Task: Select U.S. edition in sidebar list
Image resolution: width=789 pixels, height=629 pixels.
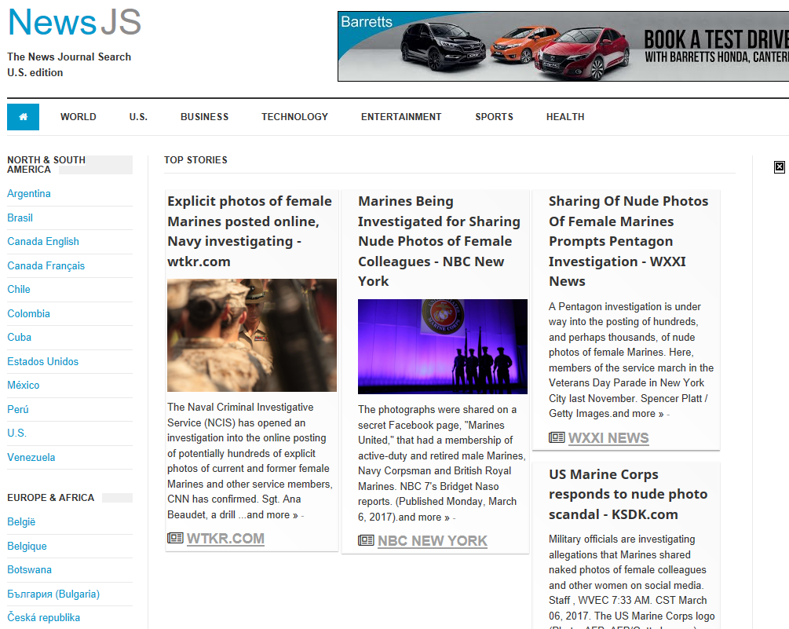Action: (16, 433)
